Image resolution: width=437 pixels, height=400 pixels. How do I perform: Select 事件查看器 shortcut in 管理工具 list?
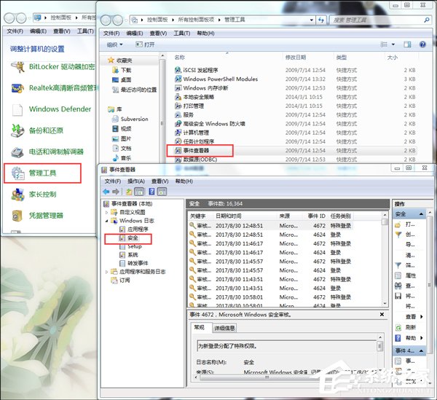coord(192,151)
